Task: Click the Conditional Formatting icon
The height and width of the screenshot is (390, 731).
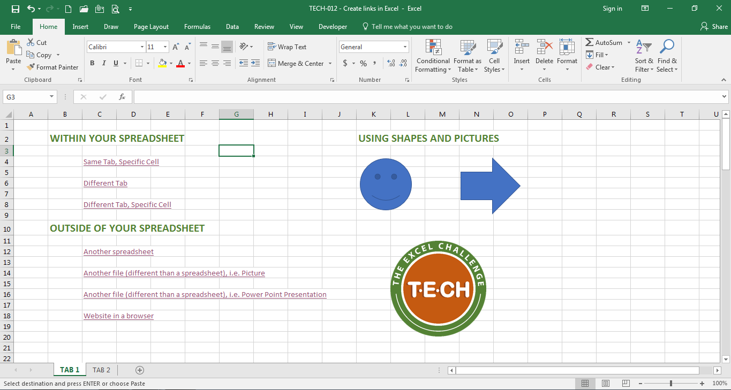Action: click(x=433, y=47)
